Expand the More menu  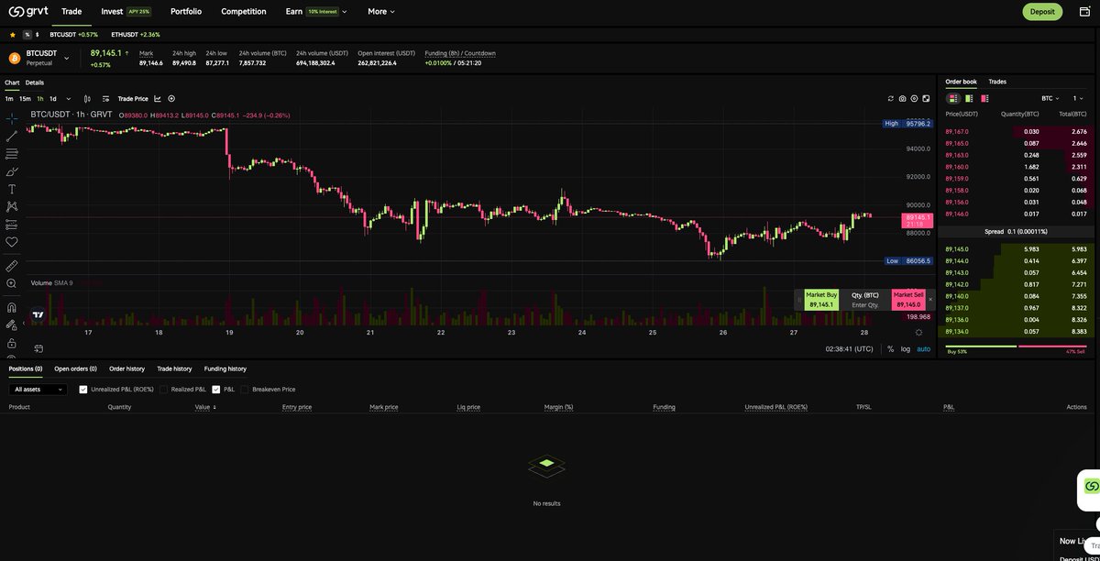coord(381,11)
